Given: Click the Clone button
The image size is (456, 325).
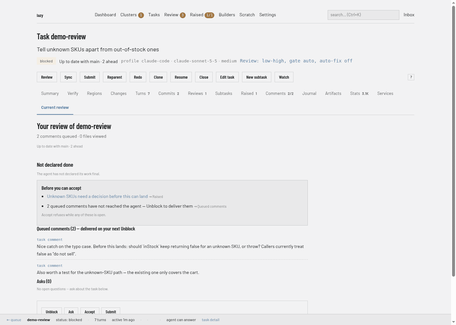Looking at the screenshot, I should (158, 77).
